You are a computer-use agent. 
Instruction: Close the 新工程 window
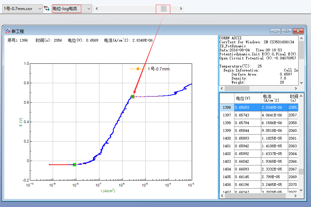[298, 31]
